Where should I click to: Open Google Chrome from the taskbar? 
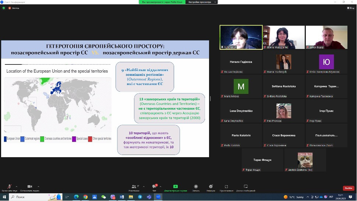click(85, 197)
